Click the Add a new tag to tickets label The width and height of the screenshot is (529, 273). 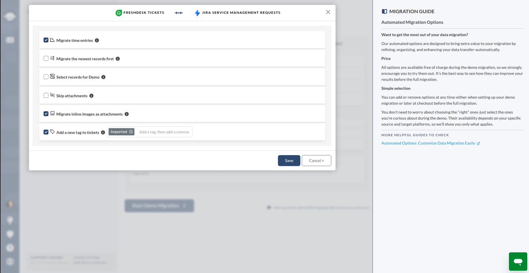pos(78,132)
